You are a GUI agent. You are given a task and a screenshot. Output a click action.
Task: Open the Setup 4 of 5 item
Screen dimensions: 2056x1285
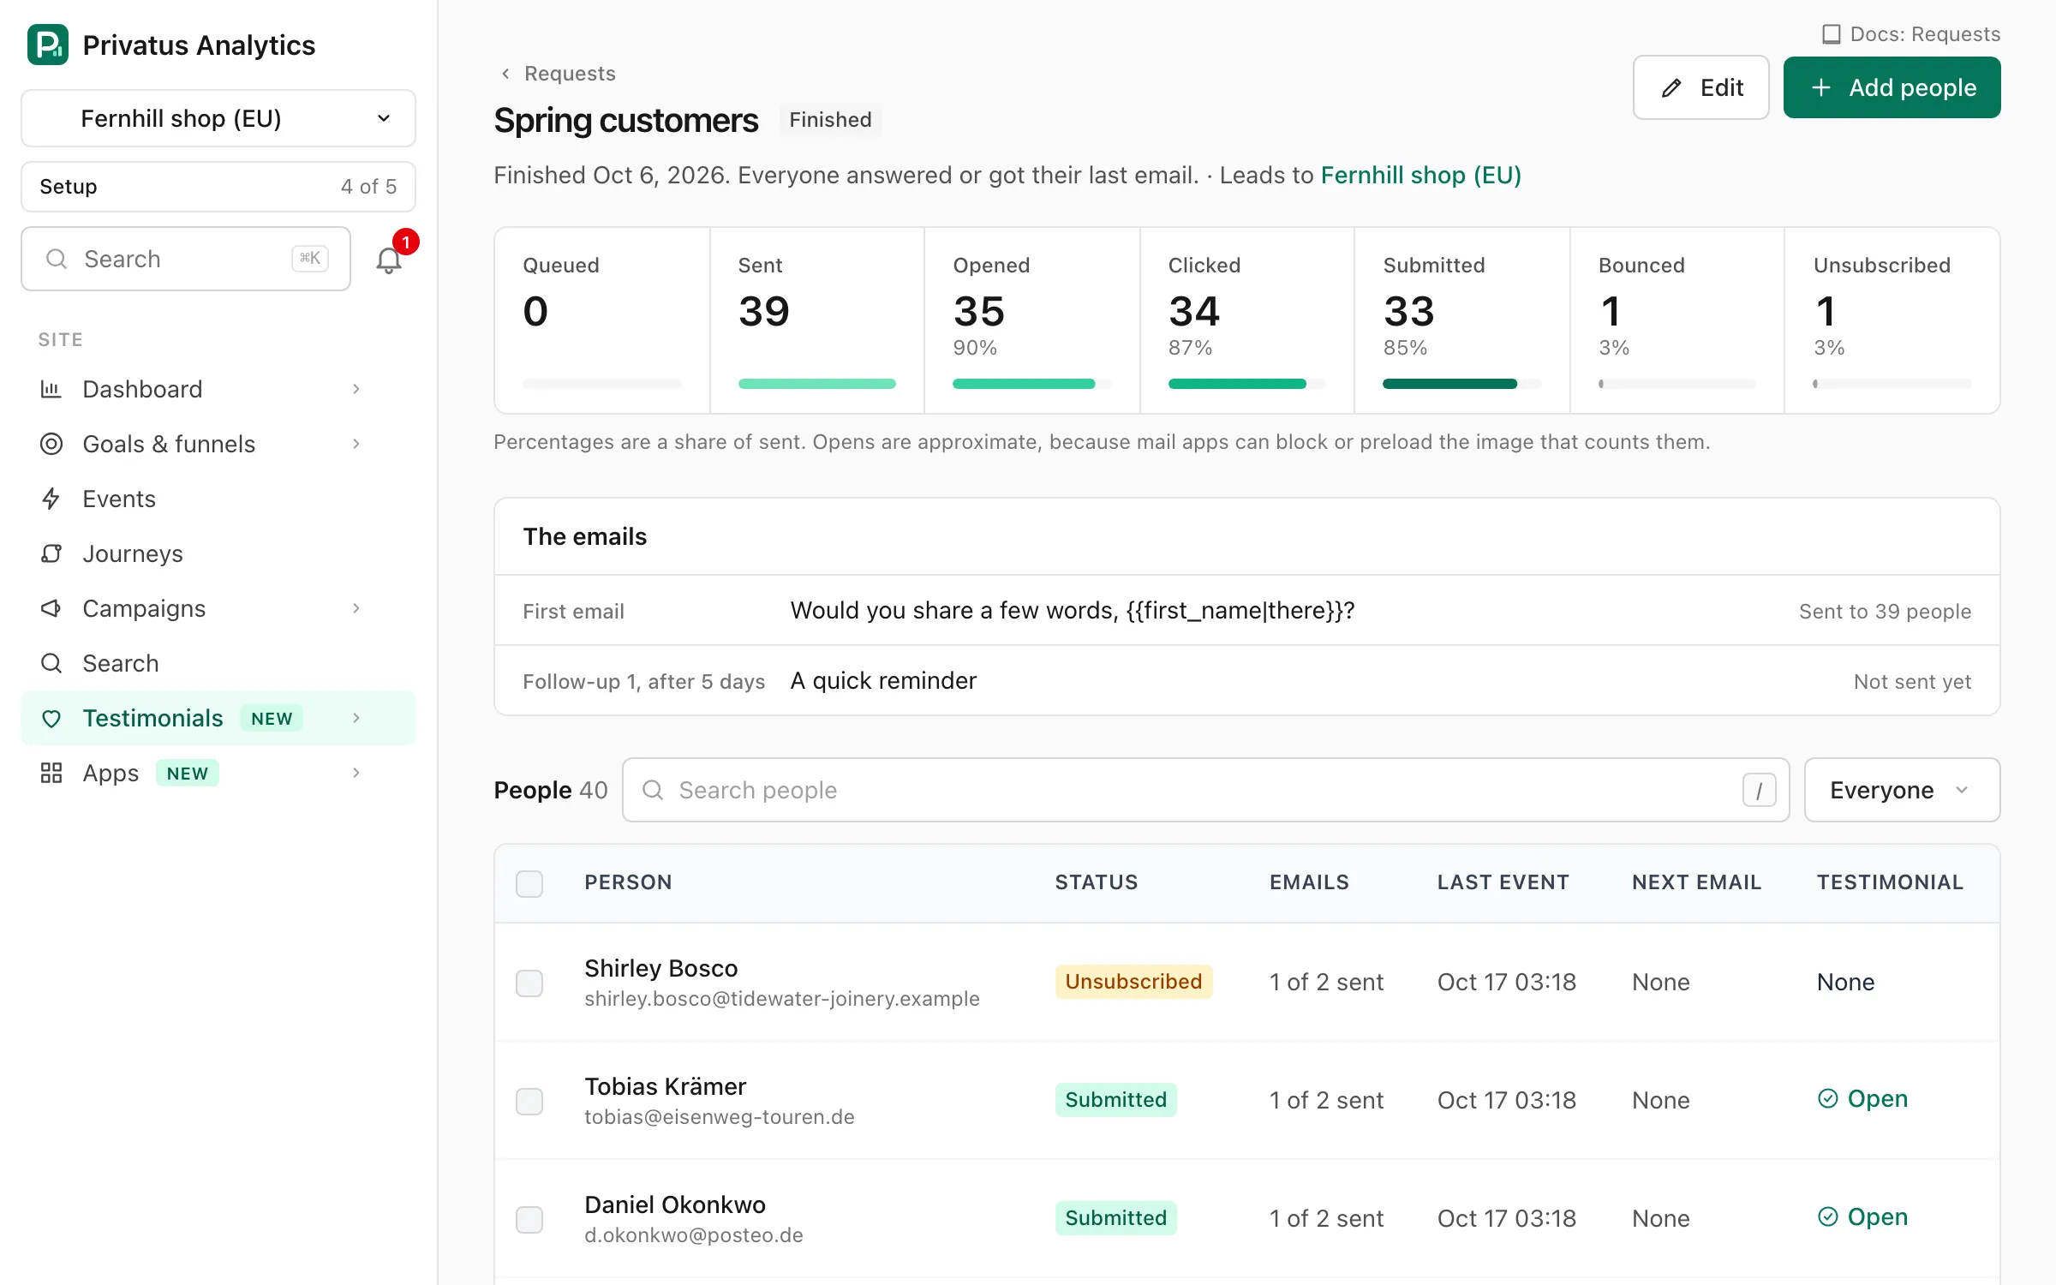click(x=218, y=187)
